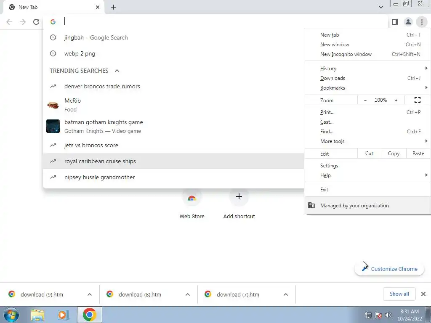The width and height of the screenshot is (431, 323).
Task: Reload the page with refresh icon
Action: coord(36,22)
